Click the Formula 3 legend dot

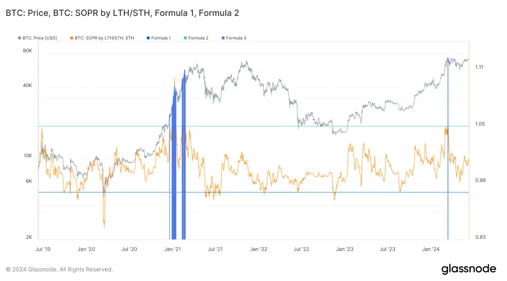pos(223,38)
